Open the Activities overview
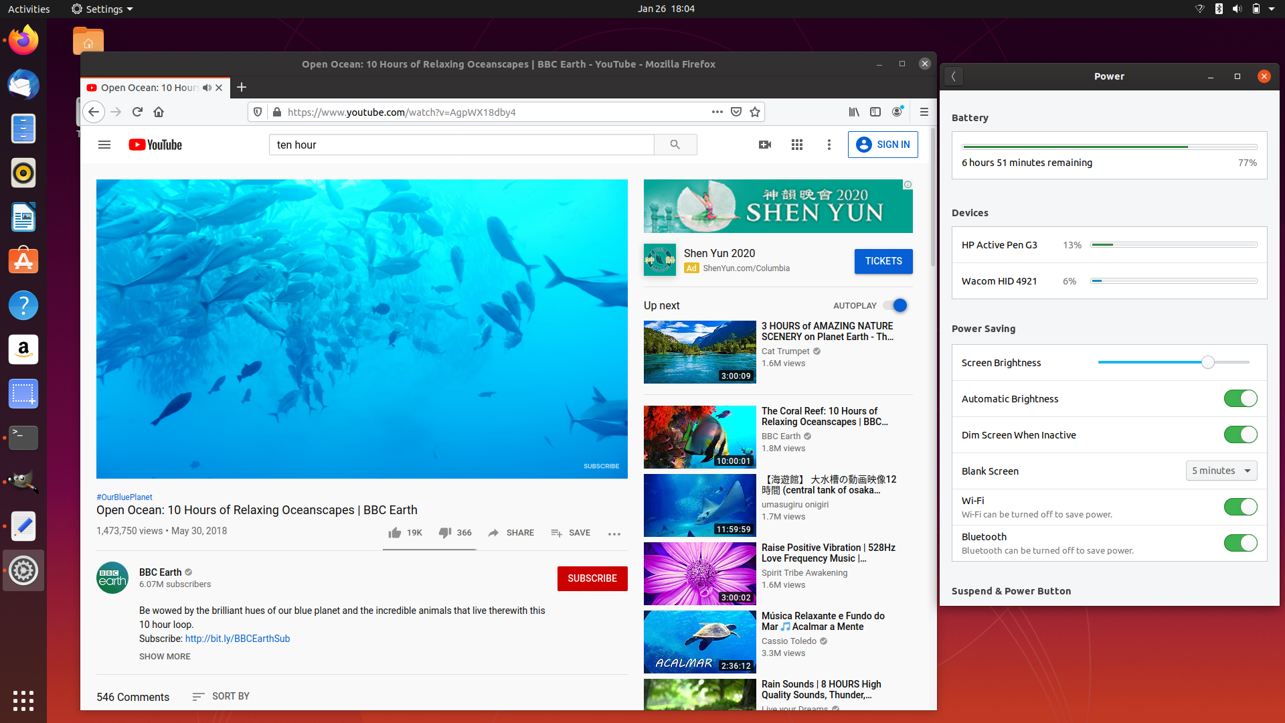Image resolution: width=1285 pixels, height=723 pixels. [29, 9]
